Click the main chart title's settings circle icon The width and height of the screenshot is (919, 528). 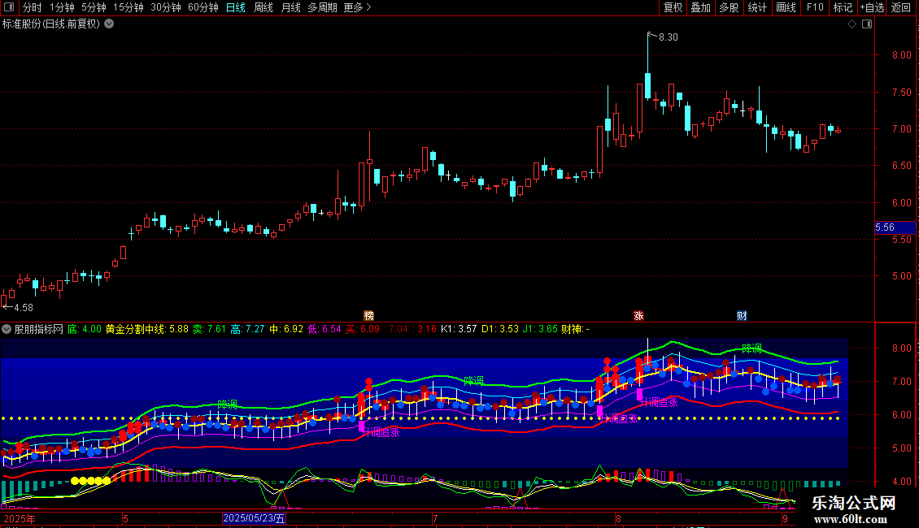coord(109,24)
